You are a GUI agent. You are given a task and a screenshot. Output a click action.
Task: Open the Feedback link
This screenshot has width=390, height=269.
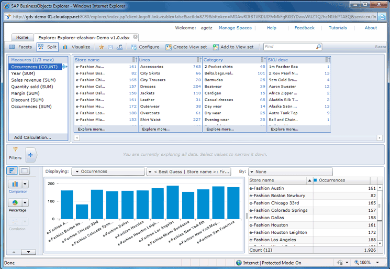pos(305,28)
